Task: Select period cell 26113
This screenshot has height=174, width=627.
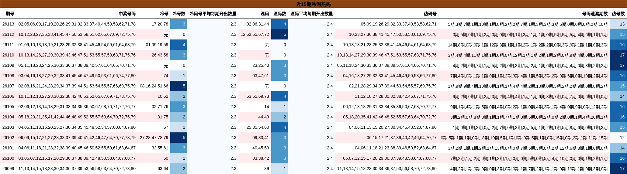Action: pos(8,24)
